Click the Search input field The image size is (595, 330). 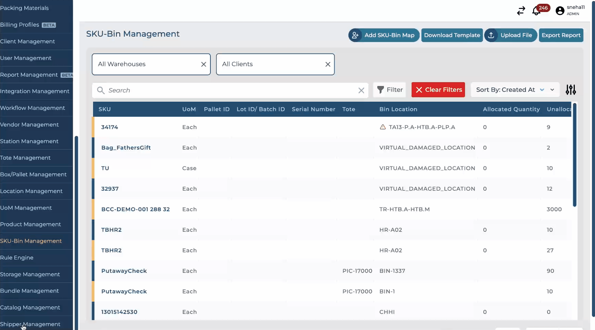point(229,90)
